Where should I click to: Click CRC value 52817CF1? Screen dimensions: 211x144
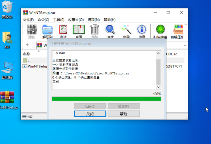(x=174, y=66)
